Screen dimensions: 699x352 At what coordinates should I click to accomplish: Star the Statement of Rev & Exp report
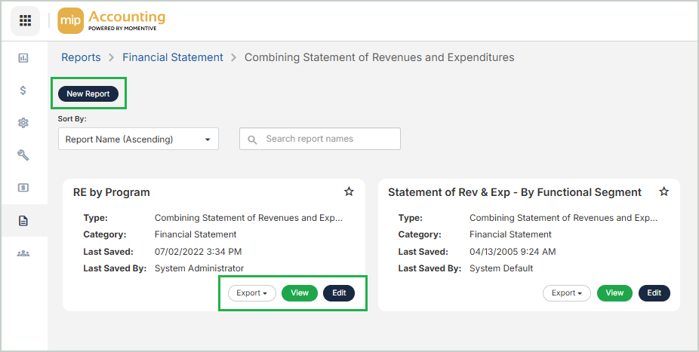point(664,192)
